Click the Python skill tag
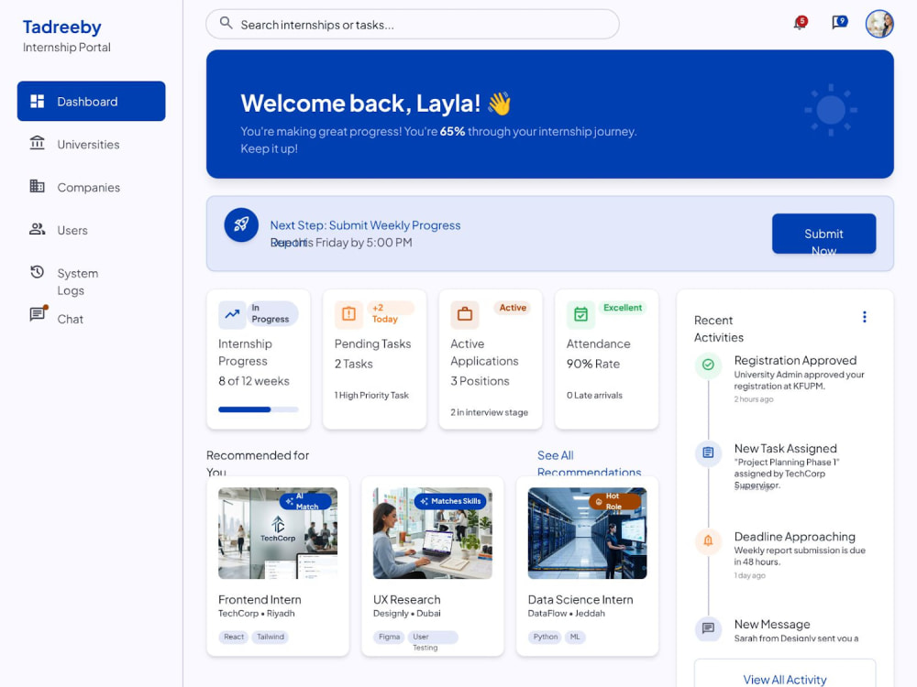917x687 pixels. tap(545, 637)
